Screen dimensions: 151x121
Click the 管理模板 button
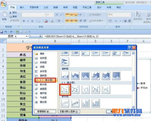pyautogui.click(x=45, y=112)
